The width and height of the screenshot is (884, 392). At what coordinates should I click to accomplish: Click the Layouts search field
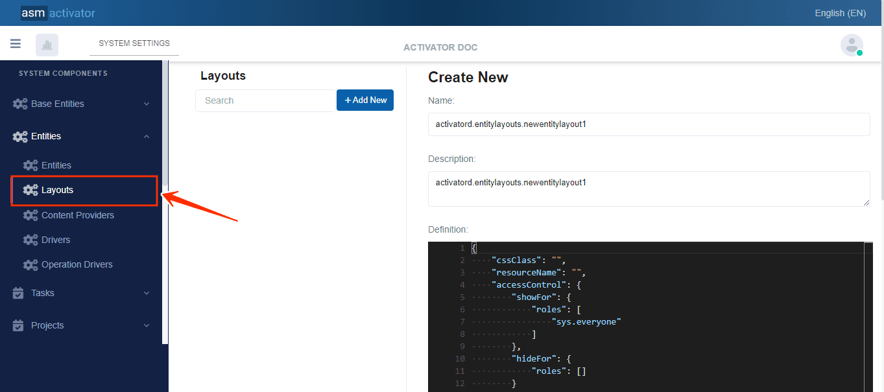tap(265, 100)
